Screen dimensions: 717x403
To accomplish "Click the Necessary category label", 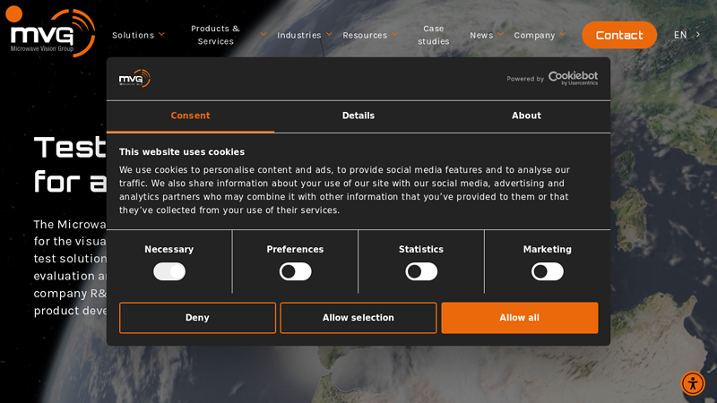I will point(169,249).
